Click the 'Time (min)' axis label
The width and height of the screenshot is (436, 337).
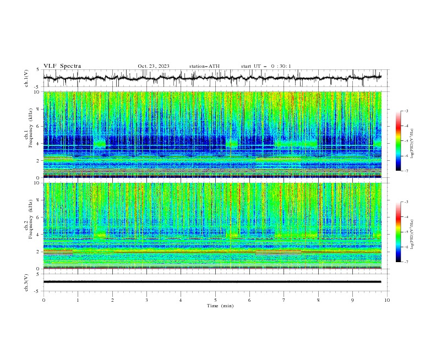coord(220,306)
